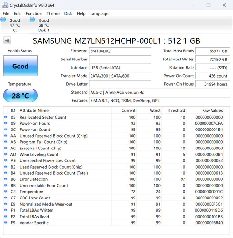Click raw value 000000E8F5C1
The image size is (233, 238).
pos(209,204)
